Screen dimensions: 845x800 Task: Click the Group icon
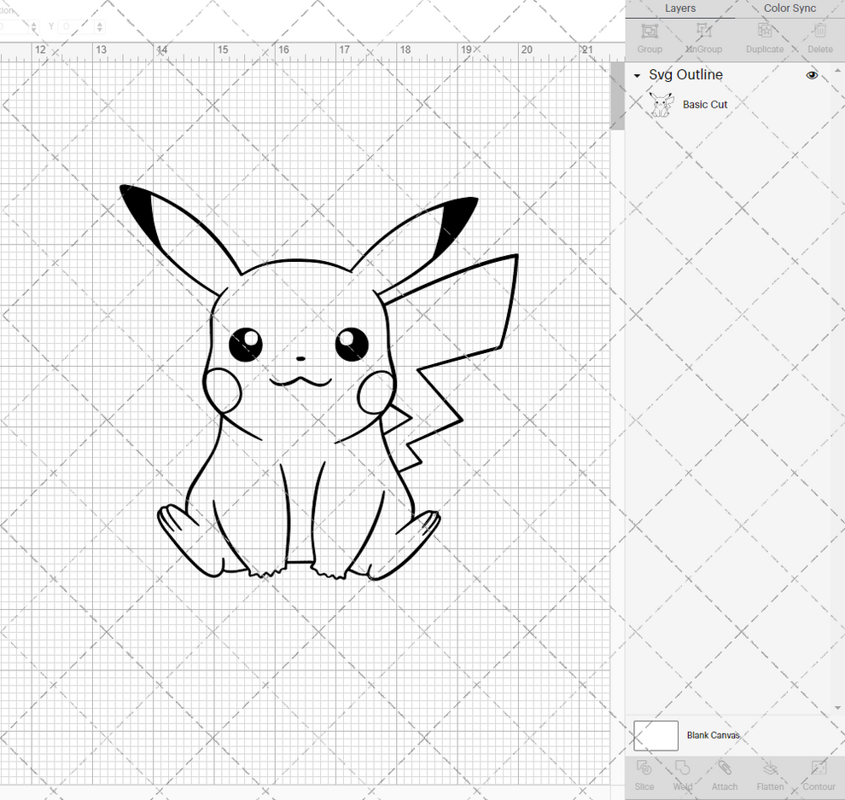[x=649, y=36]
